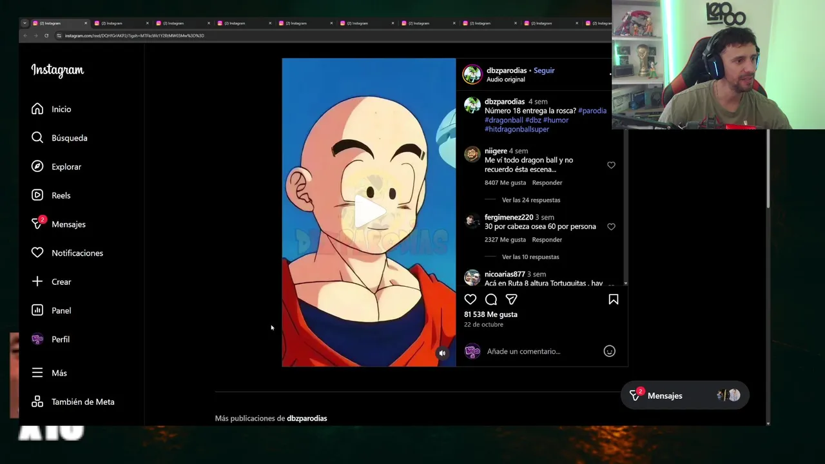Open the #dragonball hashtag
Viewport: 825px width, 464px height.
504,120
